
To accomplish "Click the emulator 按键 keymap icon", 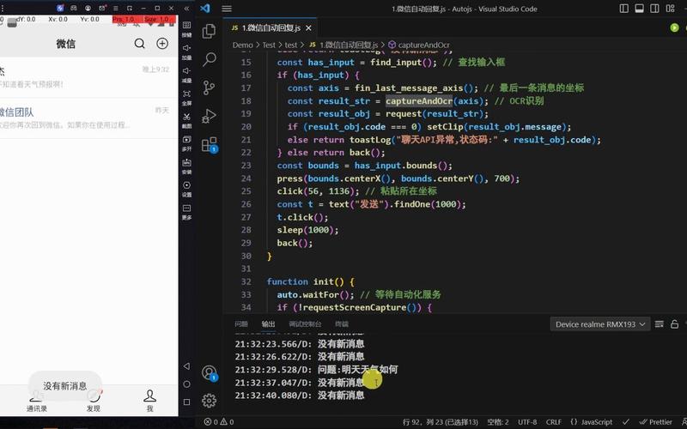I will tap(186, 28).
